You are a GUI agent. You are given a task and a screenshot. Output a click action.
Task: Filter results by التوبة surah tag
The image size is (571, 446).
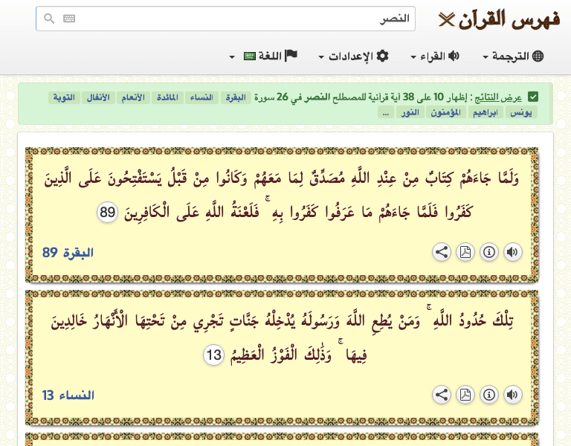point(63,97)
